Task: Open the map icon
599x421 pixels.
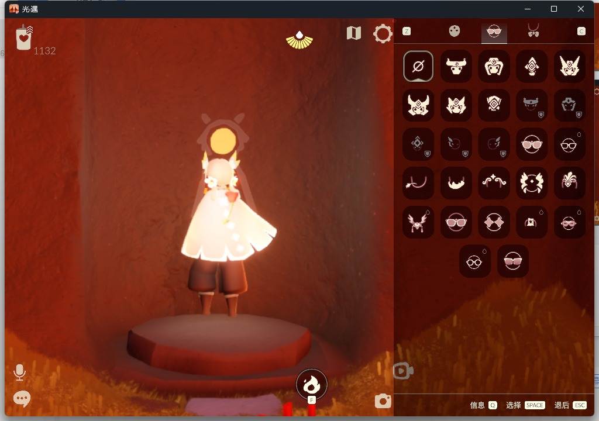Action: (354, 33)
